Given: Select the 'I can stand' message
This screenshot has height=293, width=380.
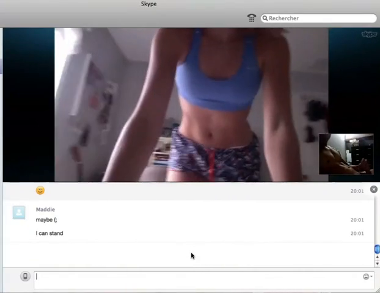Looking at the screenshot, I should 49,233.
